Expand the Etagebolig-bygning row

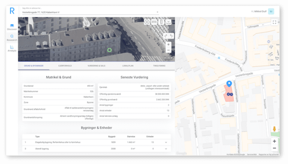click(x=166, y=142)
